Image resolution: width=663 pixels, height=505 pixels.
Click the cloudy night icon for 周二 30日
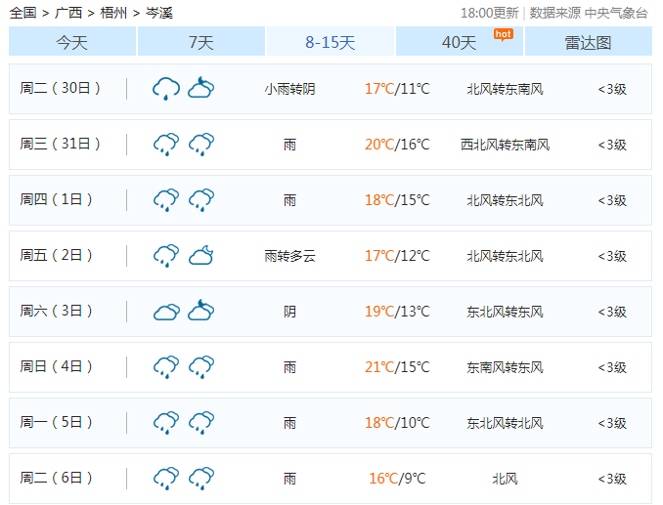201,89
